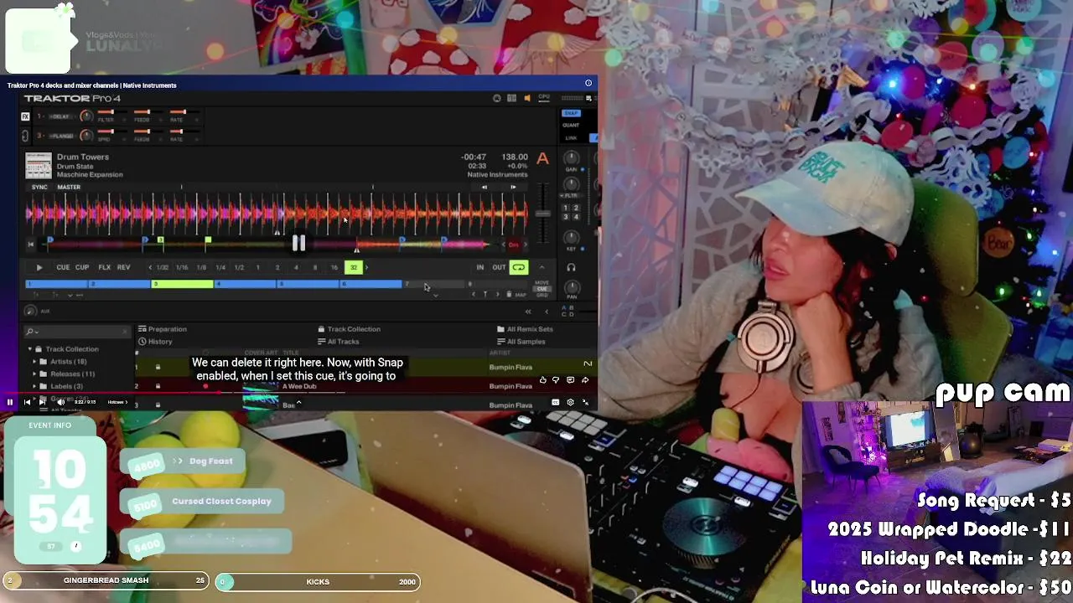Click the deck A play button
The width and height of the screenshot is (1073, 603).
click(39, 267)
